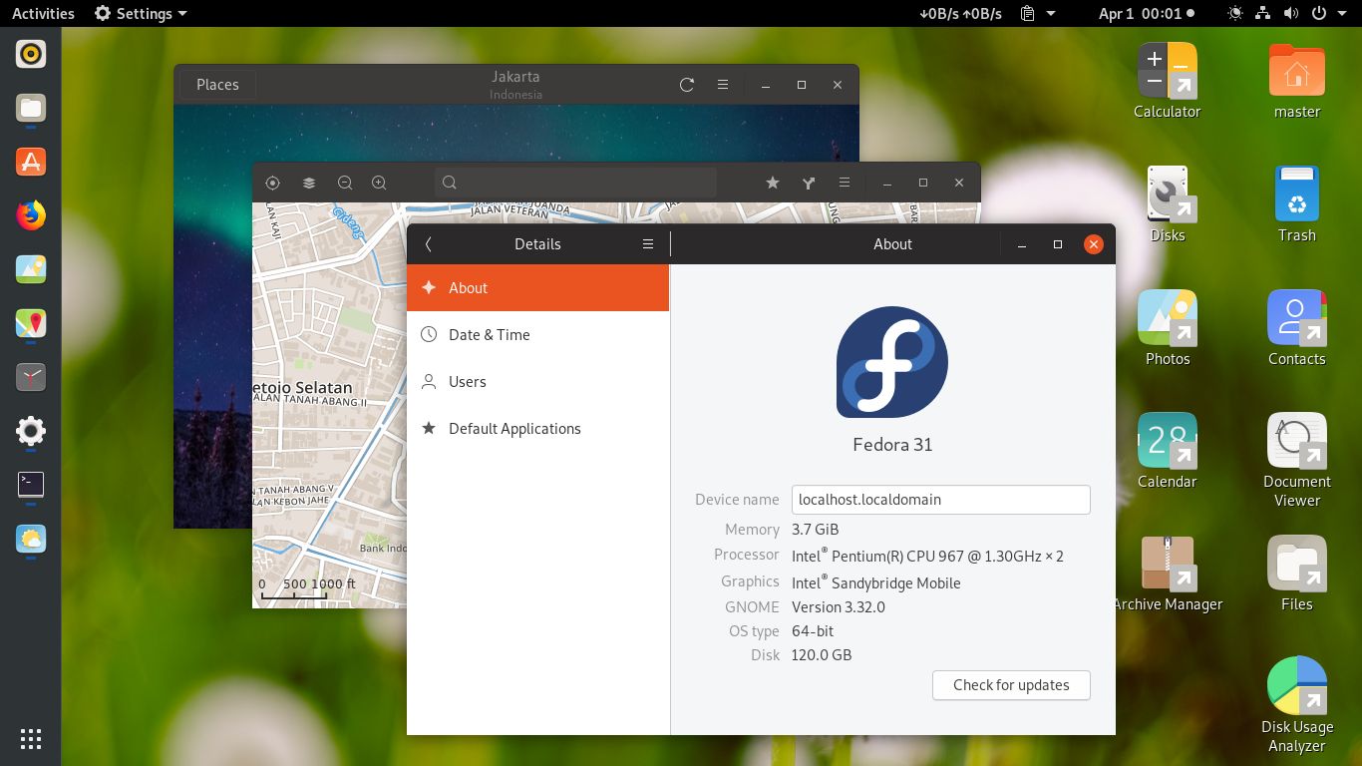Show favorite places in Maps

point(773,183)
